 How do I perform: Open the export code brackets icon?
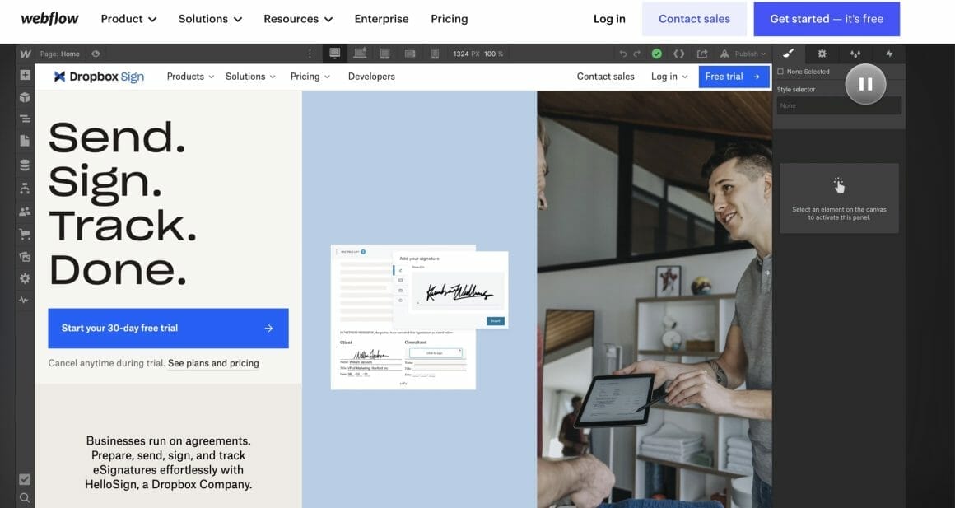point(678,54)
